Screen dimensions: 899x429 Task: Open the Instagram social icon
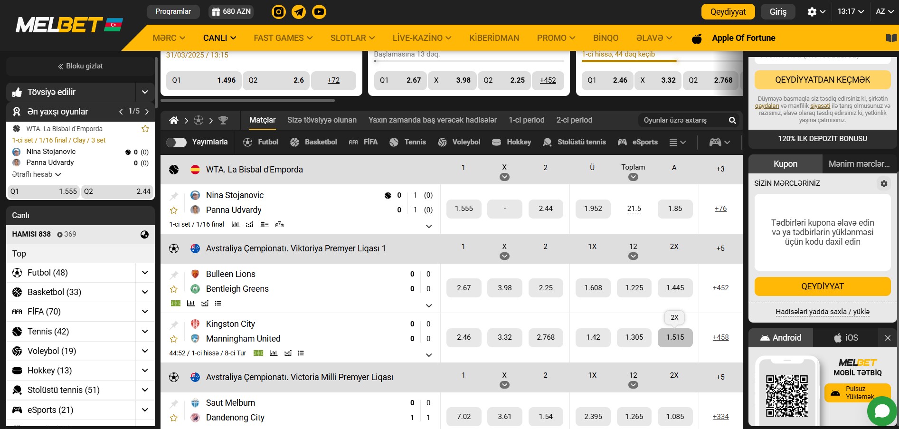click(x=279, y=12)
